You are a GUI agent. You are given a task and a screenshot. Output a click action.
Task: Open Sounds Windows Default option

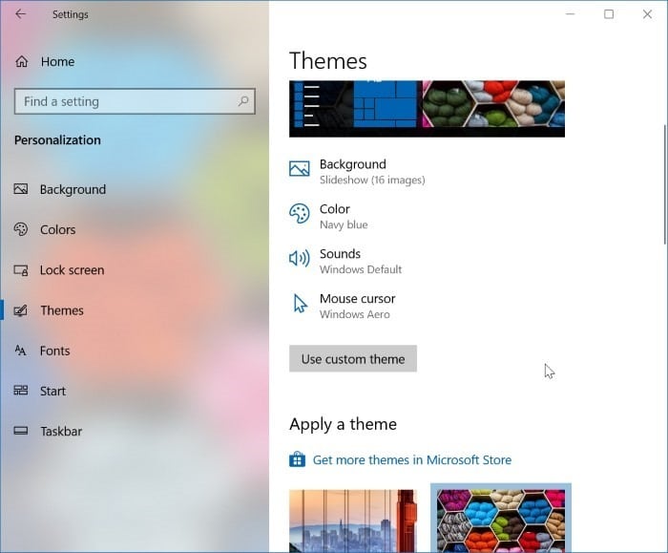pyautogui.click(x=345, y=261)
